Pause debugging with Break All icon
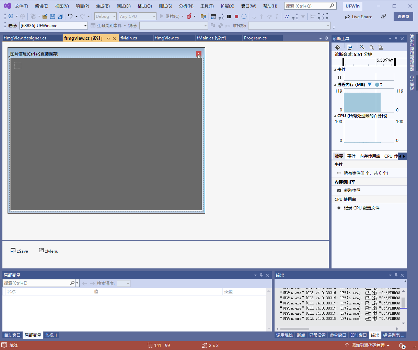This screenshot has height=350, width=418. tap(229, 16)
